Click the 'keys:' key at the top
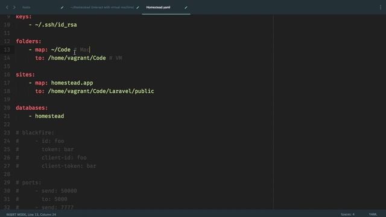This screenshot has height=217, width=386. [x=24, y=17]
